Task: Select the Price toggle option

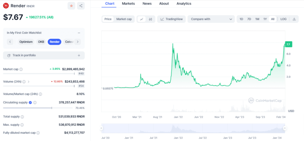Action: tap(108, 19)
